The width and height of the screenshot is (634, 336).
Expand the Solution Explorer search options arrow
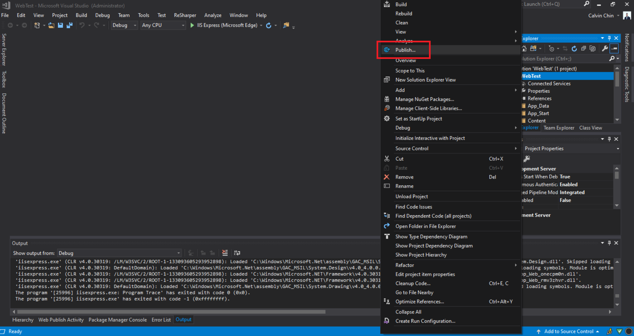pyautogui.click(x=618, y=59)
